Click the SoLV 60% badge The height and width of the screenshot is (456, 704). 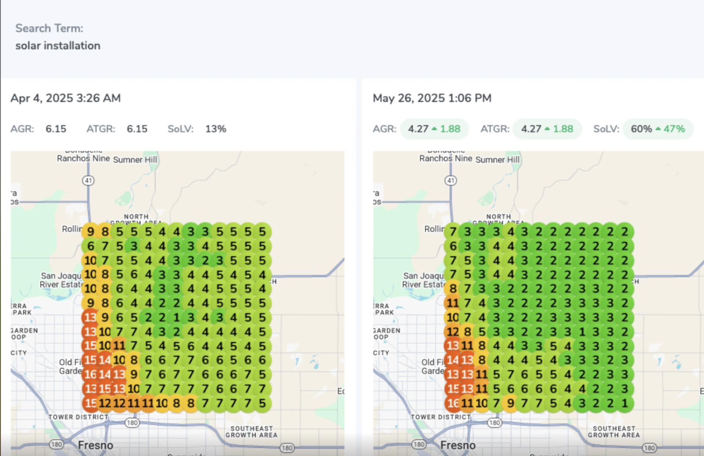(657, 129)
